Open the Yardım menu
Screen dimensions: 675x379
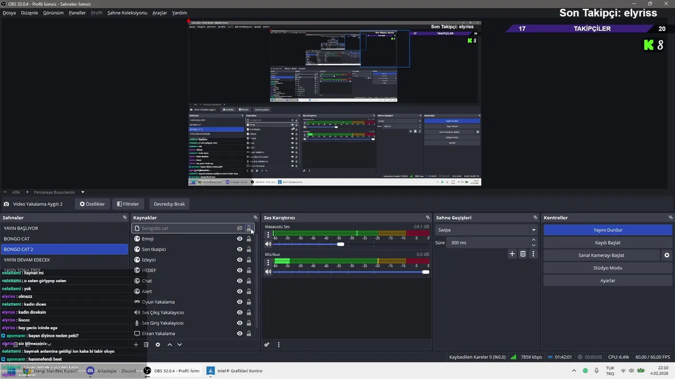(179, 13)
